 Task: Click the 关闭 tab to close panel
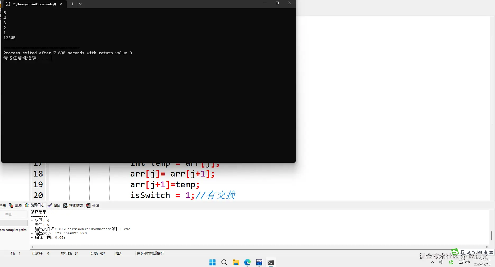pos(93,206)
